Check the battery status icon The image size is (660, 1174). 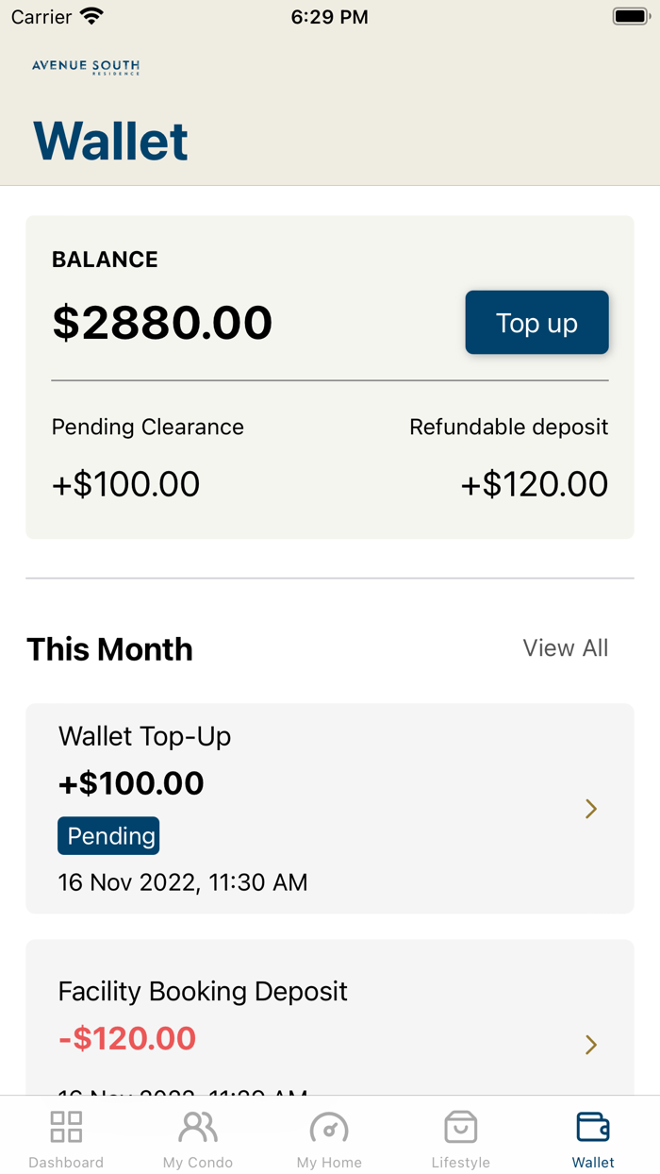(x=630, y=17)
